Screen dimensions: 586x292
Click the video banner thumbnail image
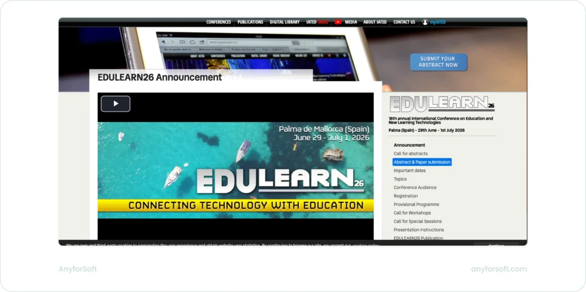click(235, 170)
